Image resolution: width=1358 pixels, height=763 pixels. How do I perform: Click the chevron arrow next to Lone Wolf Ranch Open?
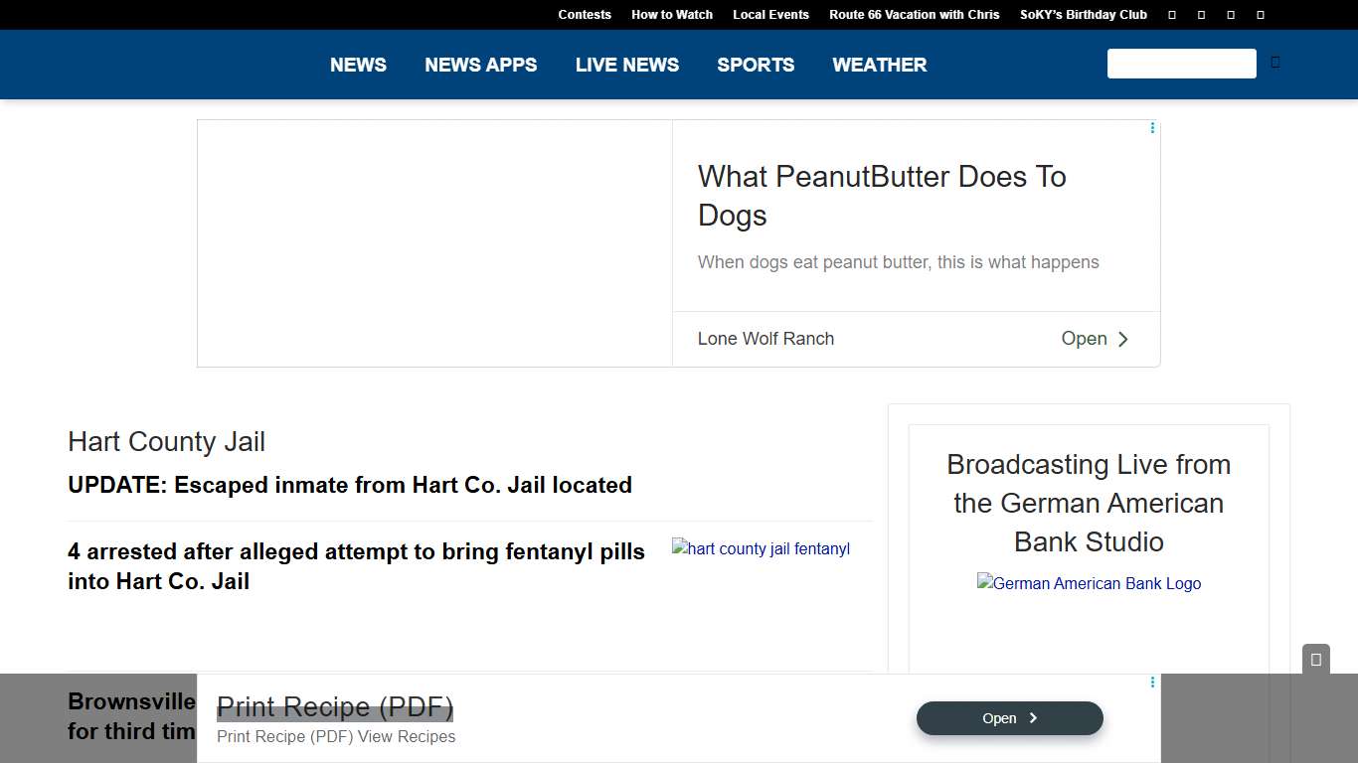[x=1122, y=340]
